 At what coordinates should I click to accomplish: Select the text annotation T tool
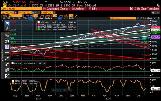pyautogui.click(x=7, y=47)
